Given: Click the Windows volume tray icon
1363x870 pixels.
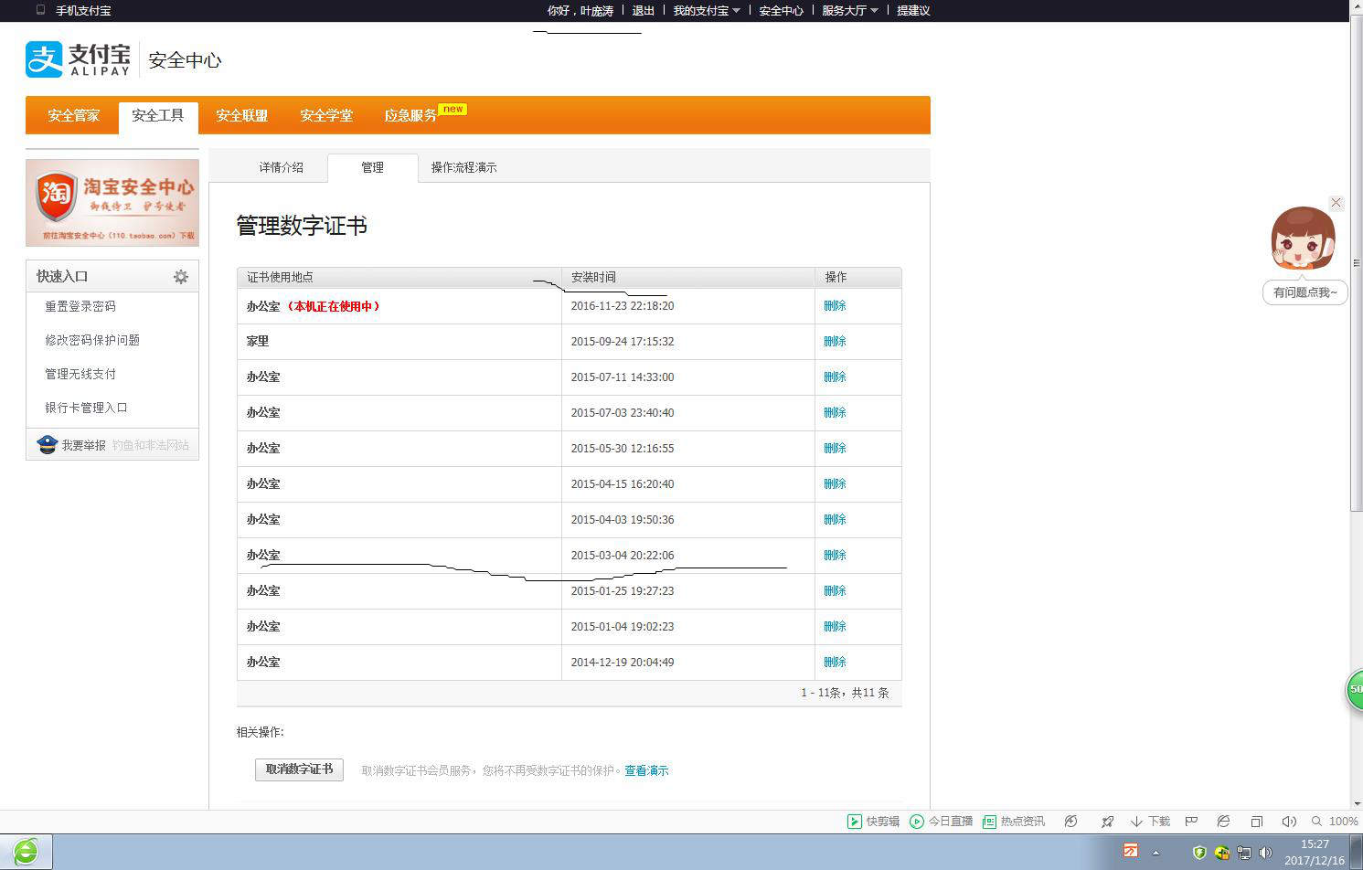Looking at the screenshot, I should pos(1266,853).
